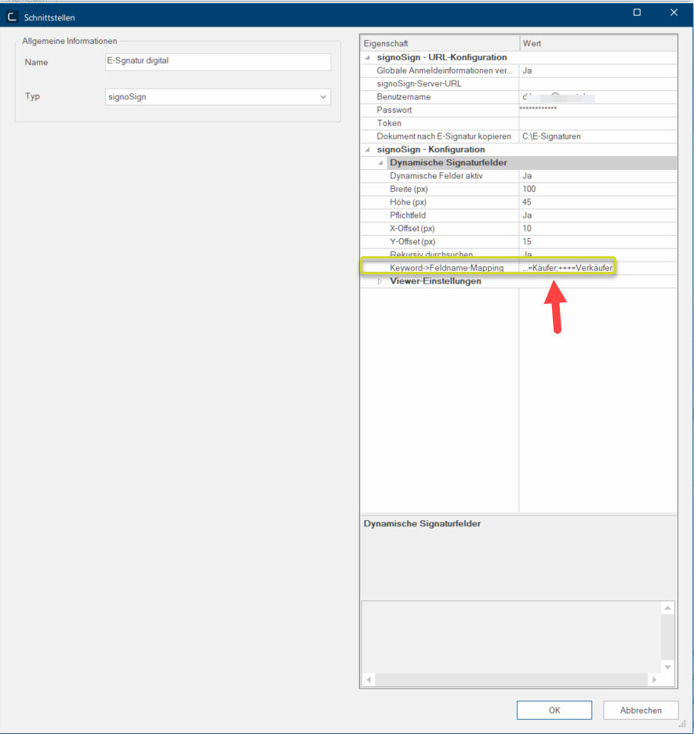Screen dimensions: 694x734
Task: Select the Pflichtfeld value Ja
Action: pos(598,215)
